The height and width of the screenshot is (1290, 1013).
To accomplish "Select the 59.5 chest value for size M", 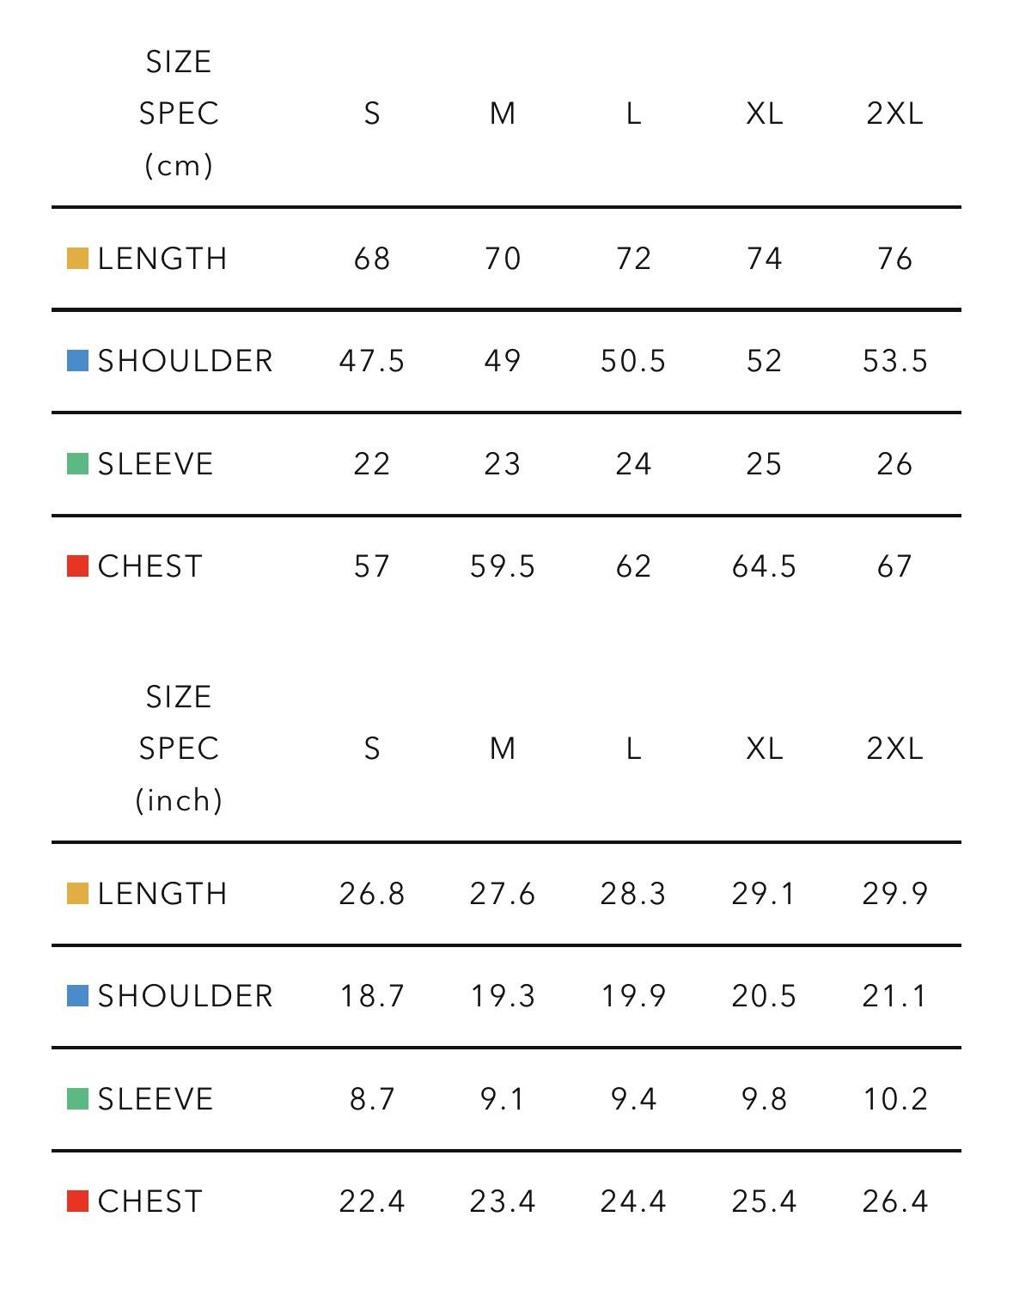I will pos(502,566).
